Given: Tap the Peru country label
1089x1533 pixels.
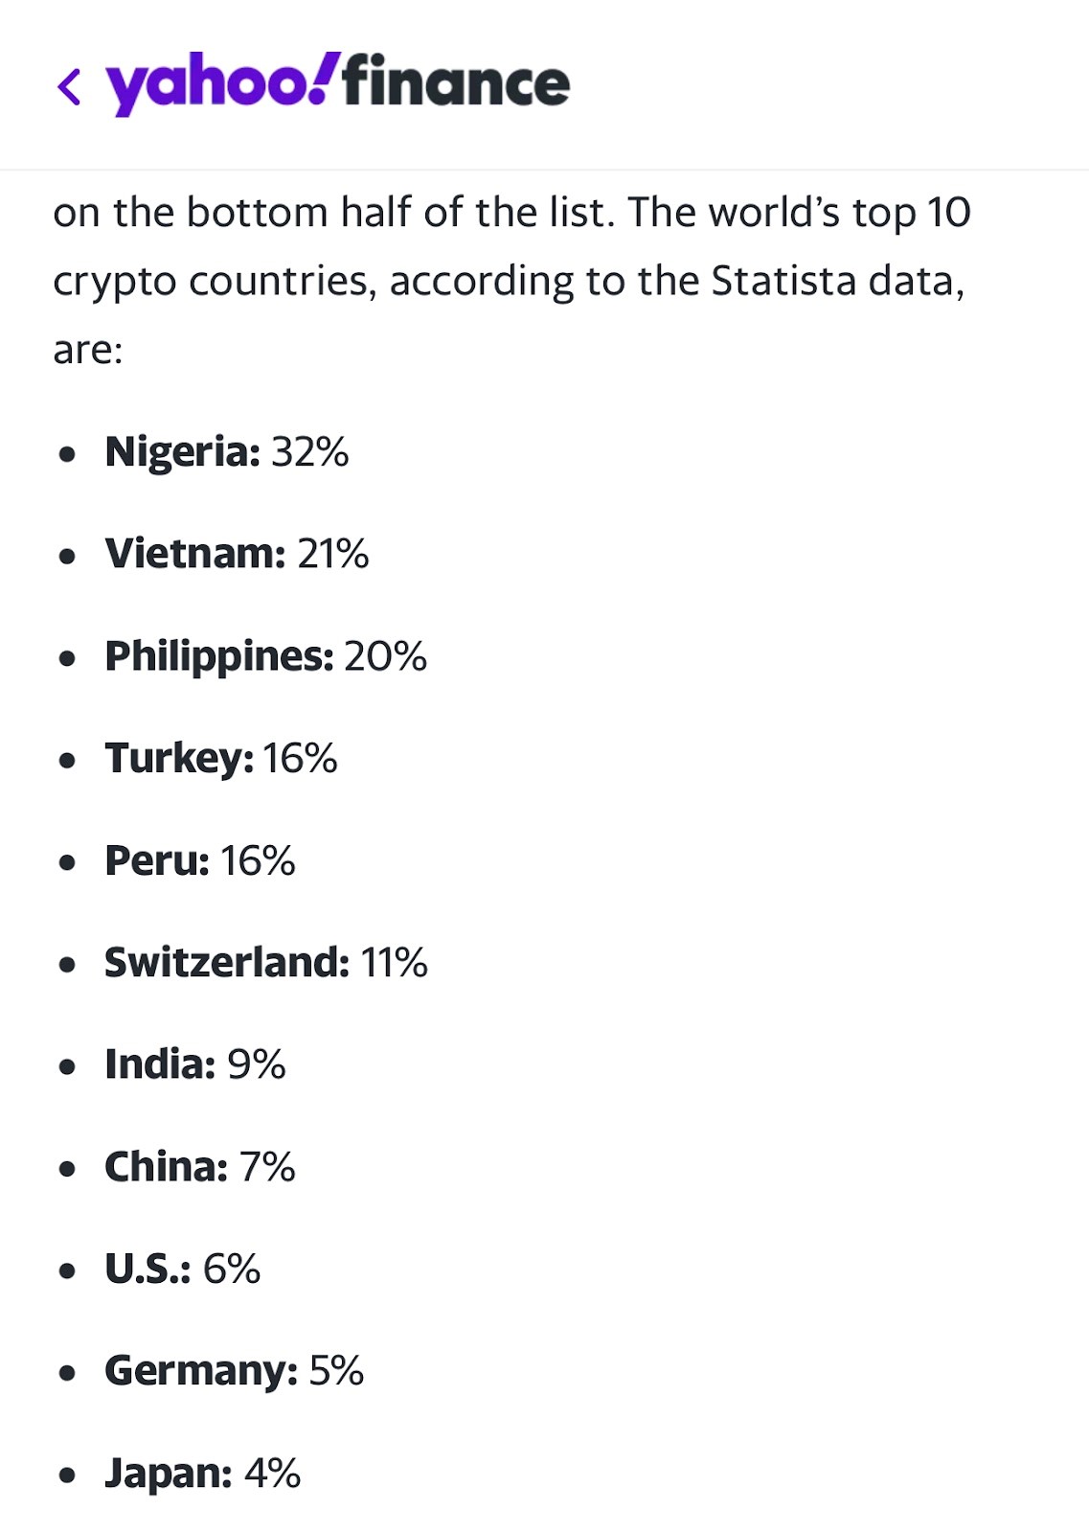Looking at the screenshot, I should (x=157, y=860).
